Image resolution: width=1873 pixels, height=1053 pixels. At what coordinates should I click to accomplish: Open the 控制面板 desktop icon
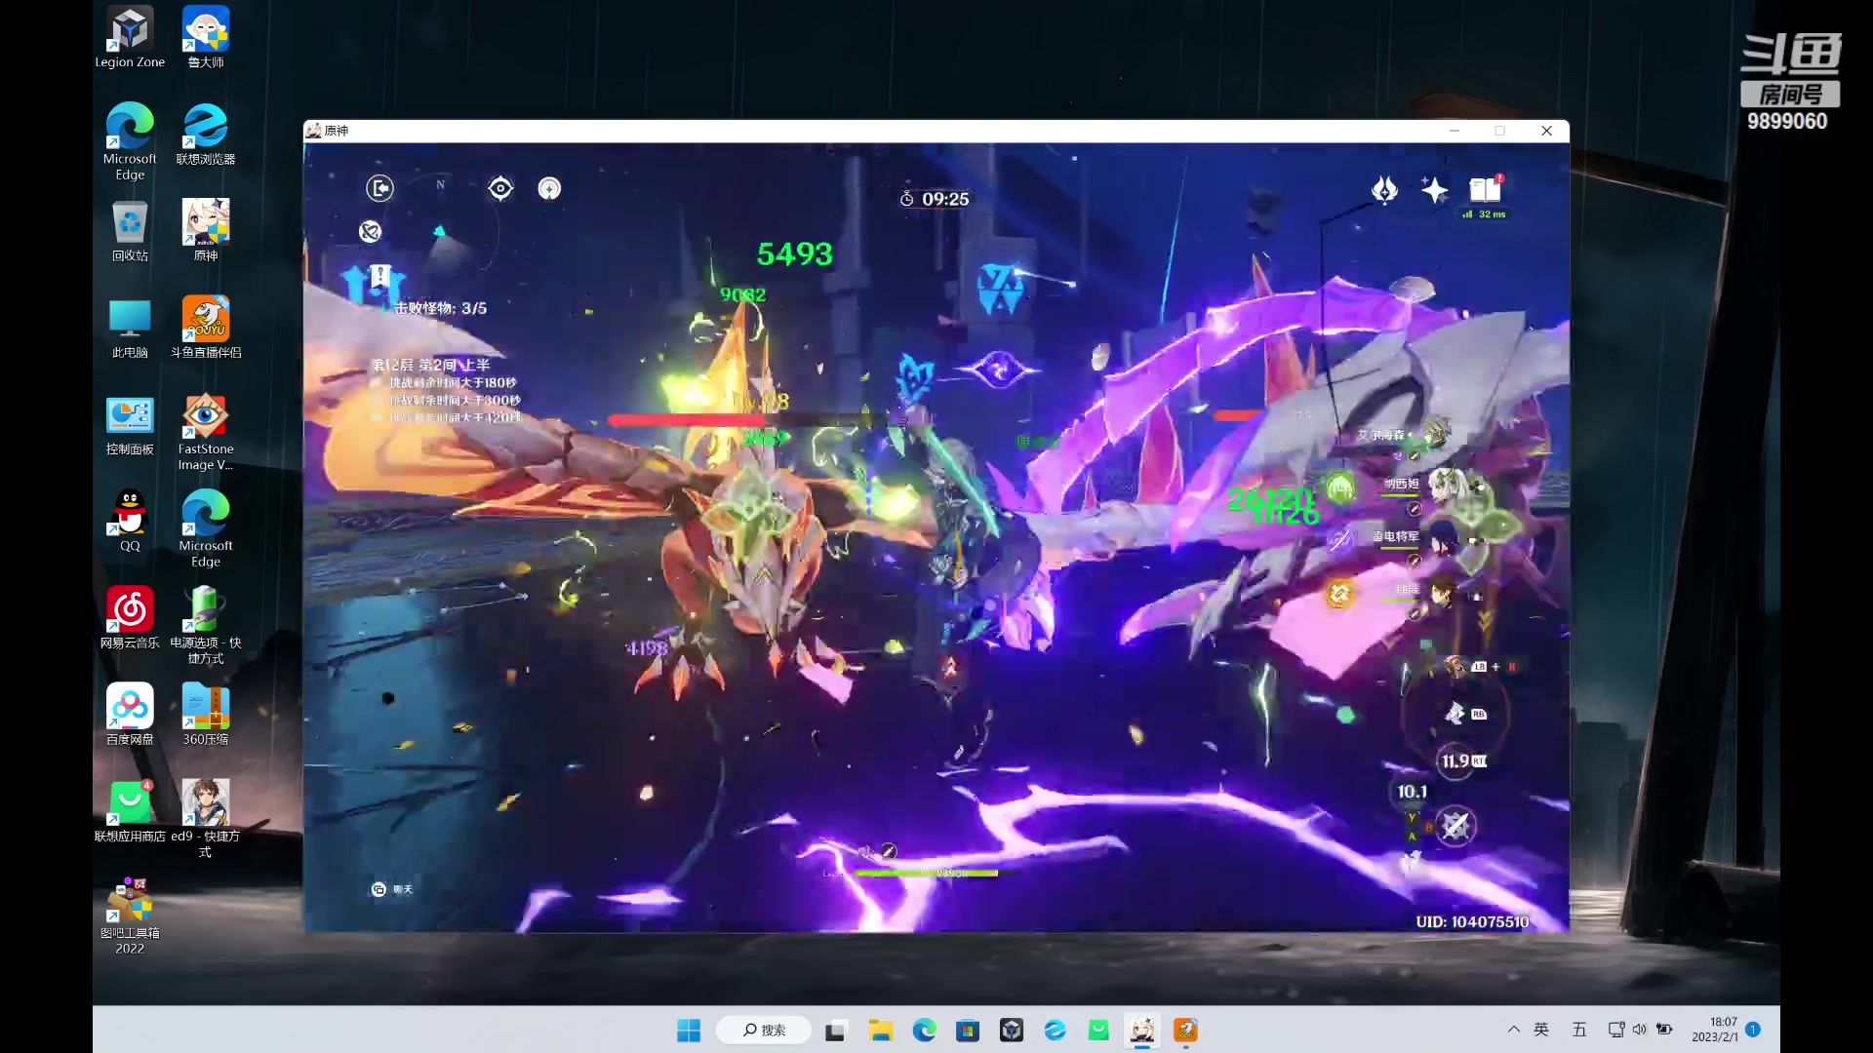(130, 425)
